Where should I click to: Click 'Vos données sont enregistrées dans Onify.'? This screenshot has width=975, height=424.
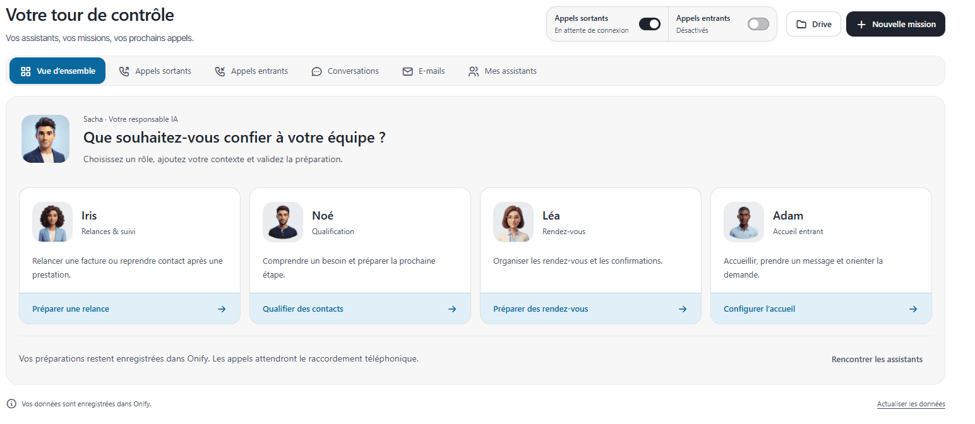87,404
